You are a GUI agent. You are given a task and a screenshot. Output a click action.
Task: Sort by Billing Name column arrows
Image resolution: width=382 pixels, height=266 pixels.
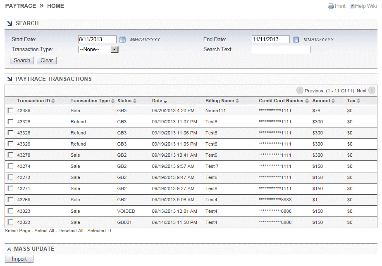[237, 101]
